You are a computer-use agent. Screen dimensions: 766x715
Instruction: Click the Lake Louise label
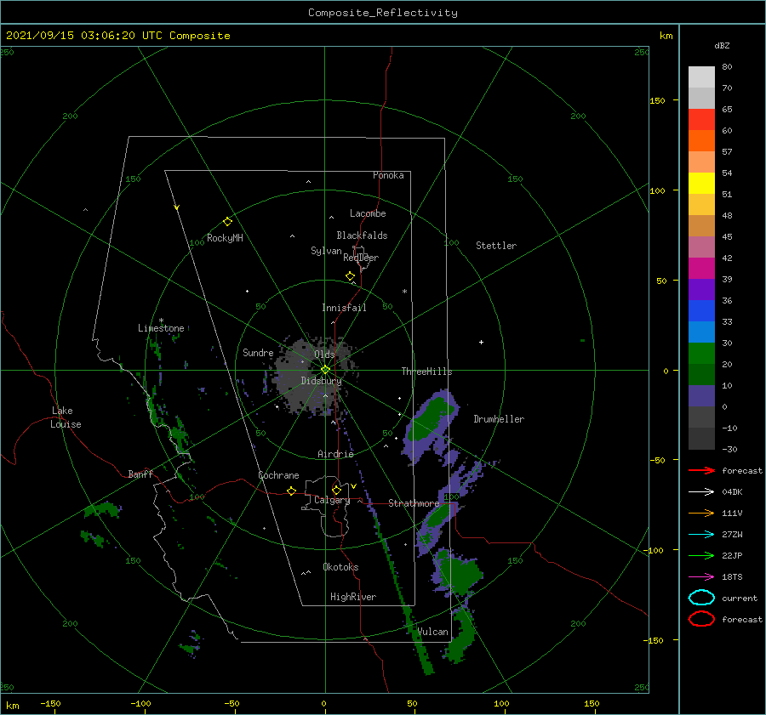tap(66, 417)
